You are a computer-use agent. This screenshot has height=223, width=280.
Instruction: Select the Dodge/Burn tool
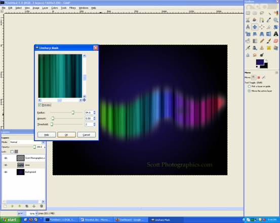click(262, 55)
